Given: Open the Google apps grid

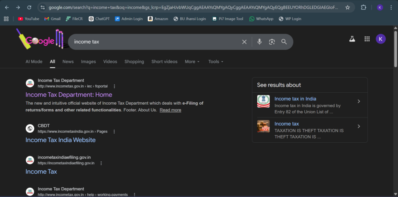Looking at the screenshot, I should coord(367,39).
